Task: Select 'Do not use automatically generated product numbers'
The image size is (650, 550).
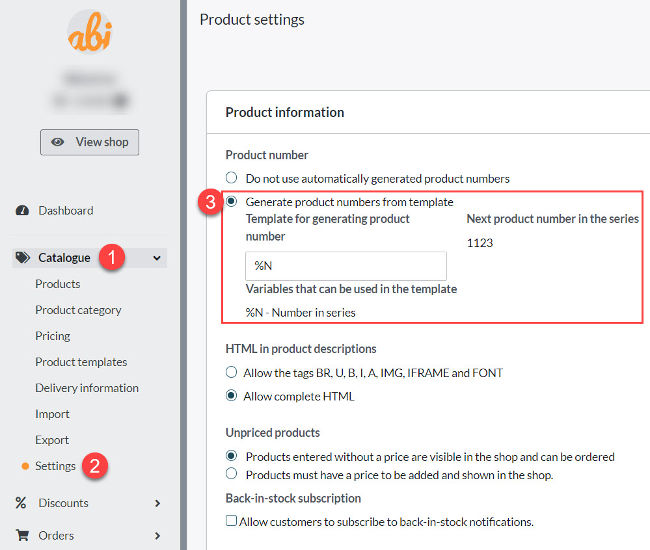Action: 231,178
